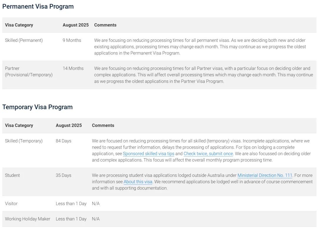Click the Check twice, submit once link
Image resolution: width=318 pixels, height=228 pixels.
click(x=208, y=154)
